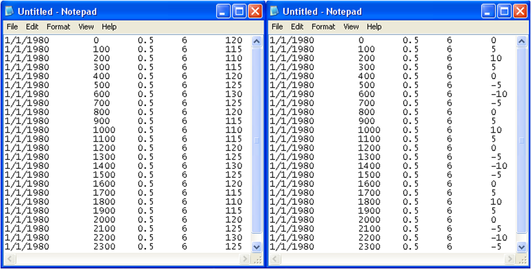Click value -5 in row 2300 of right window
This screenshot has width=531, height=269.
496,246
